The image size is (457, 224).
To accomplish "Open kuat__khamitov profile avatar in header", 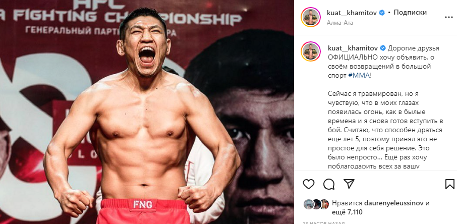I will tap(311, 17).
